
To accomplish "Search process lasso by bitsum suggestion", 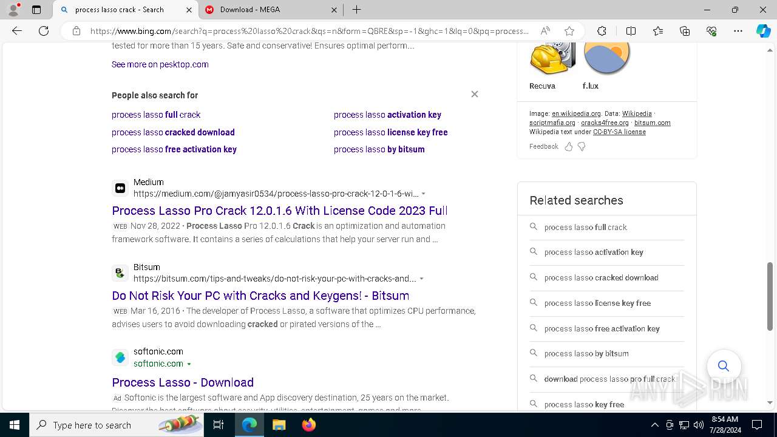I will (x=379, y=149).
